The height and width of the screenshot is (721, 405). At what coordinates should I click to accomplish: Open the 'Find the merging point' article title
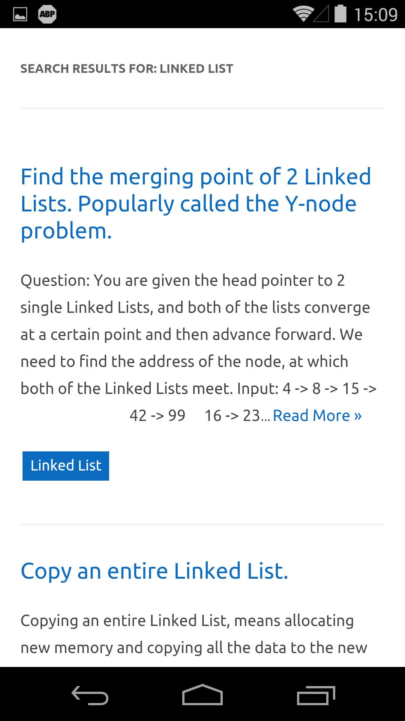(x=196, y=203)
